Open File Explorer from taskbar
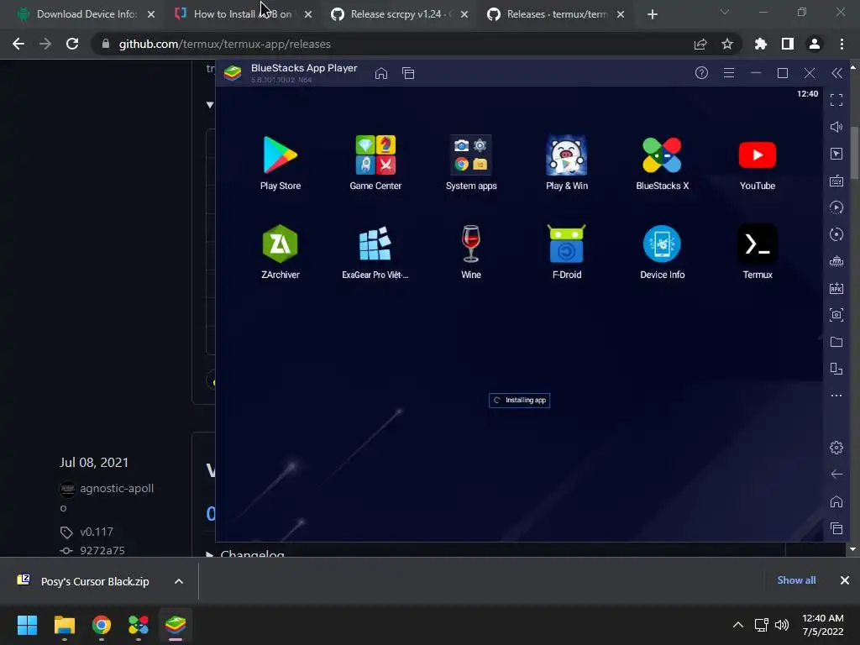Screen dimensions: 860x645 pos(64,625)
